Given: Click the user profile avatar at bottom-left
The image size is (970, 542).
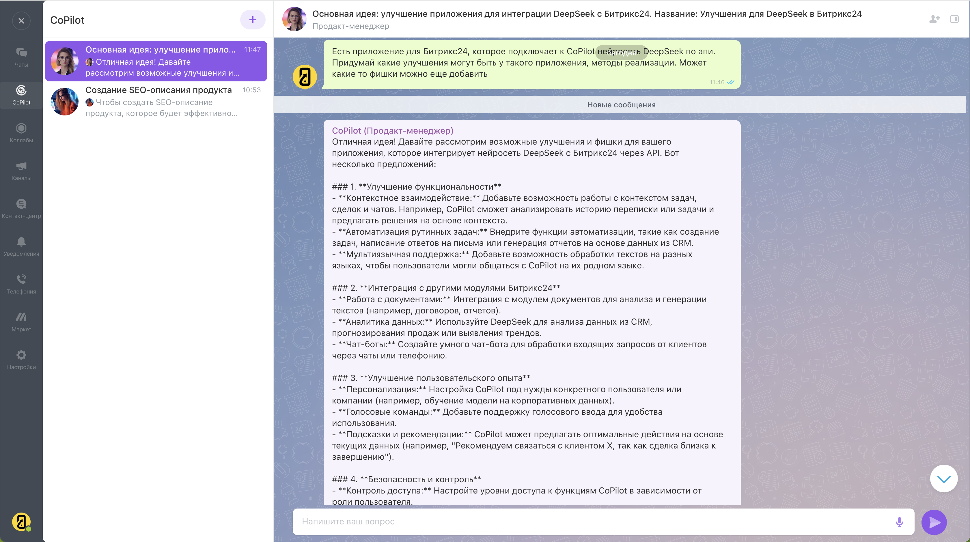Looking at the screenshot, I should (21, 522).
